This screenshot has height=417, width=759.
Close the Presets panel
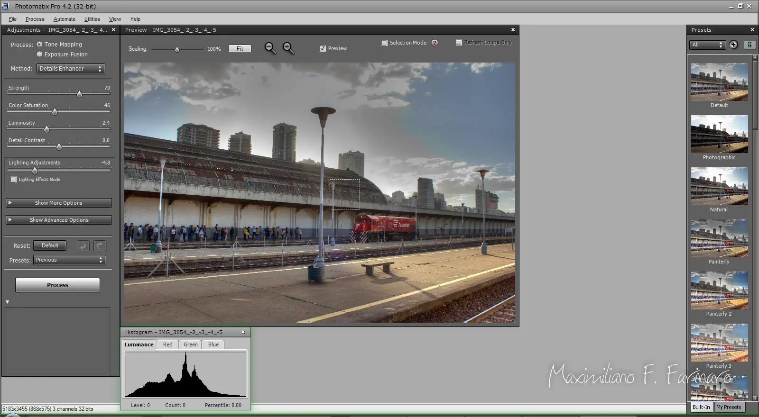752,30
